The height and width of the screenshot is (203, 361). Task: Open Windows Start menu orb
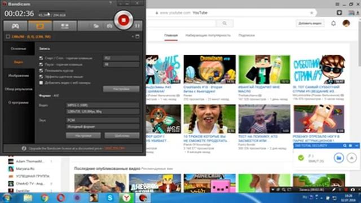click(6, 198)
